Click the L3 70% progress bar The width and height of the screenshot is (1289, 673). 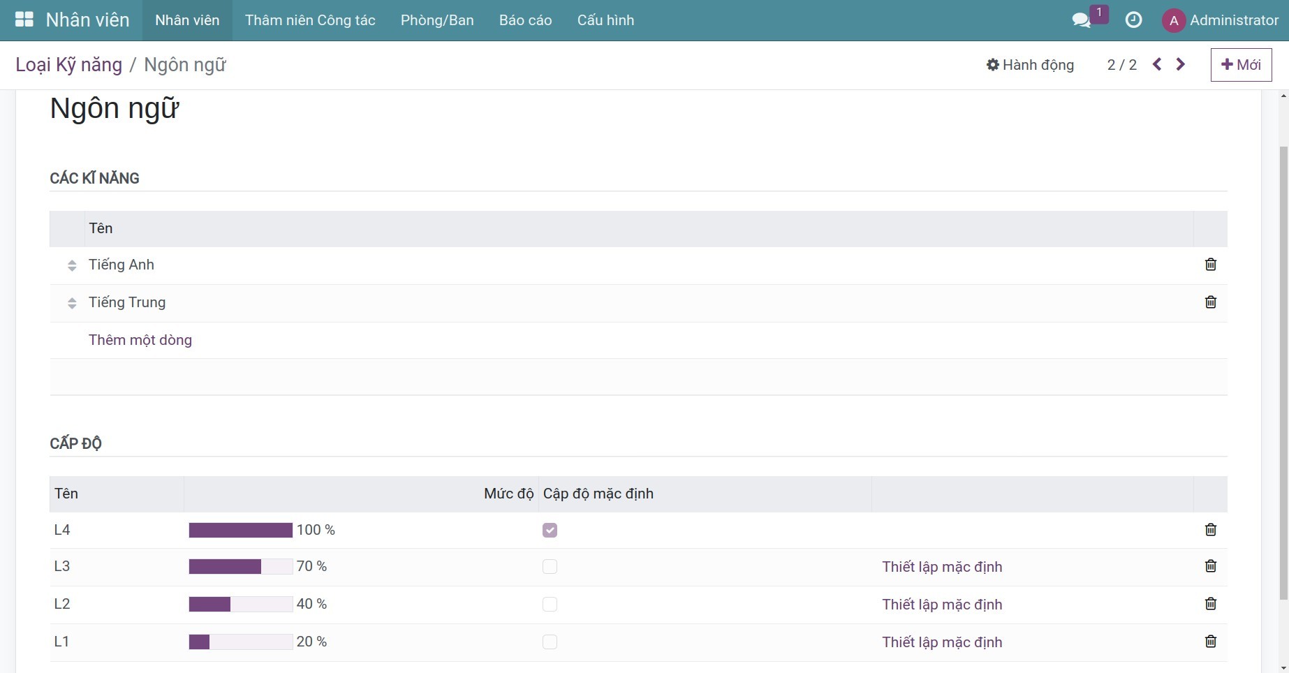(240, 567)
